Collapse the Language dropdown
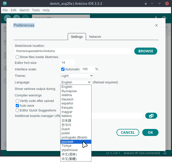The width and height of the screenshot is (172, 162). [76, 82]
